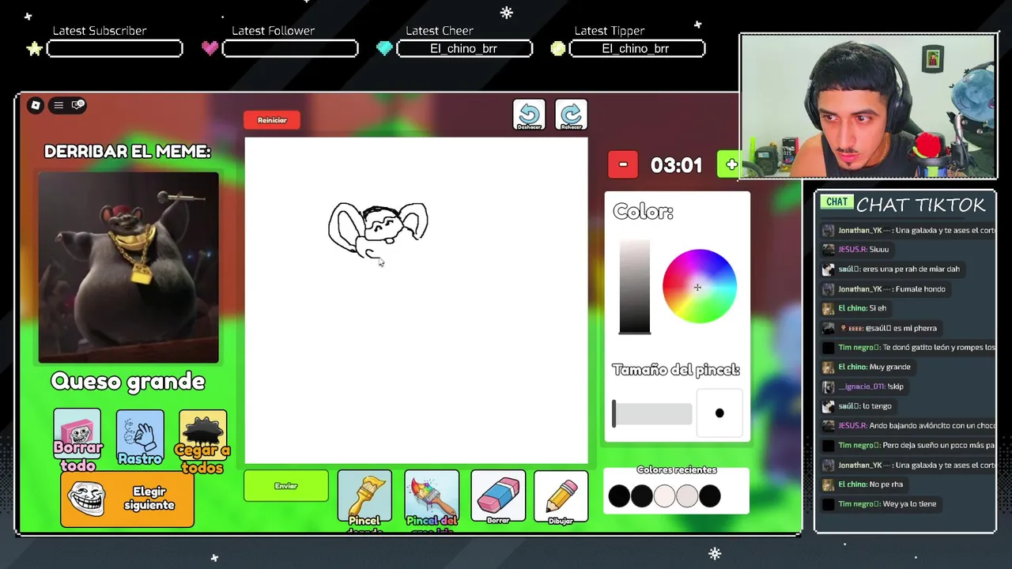Click the yellow coin tipper icon

pos(558,48)
